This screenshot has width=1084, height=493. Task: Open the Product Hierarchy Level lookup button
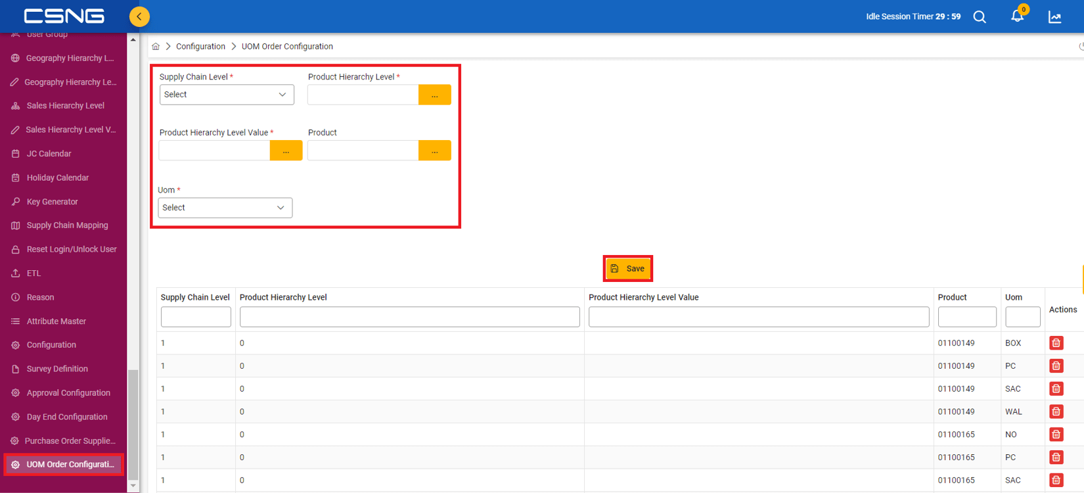pyautogui.click(x=435, y=95)
